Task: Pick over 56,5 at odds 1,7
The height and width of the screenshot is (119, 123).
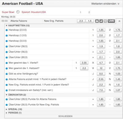Action: pos(101,52)
